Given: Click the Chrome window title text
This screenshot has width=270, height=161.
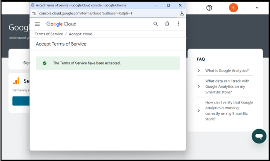Looking at the screenshot, I should 81,5.
